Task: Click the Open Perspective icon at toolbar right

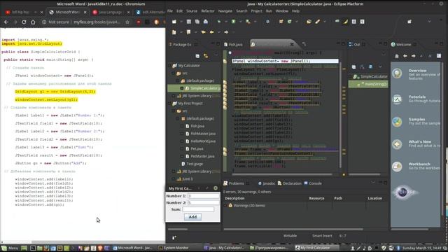Action: 409,22
